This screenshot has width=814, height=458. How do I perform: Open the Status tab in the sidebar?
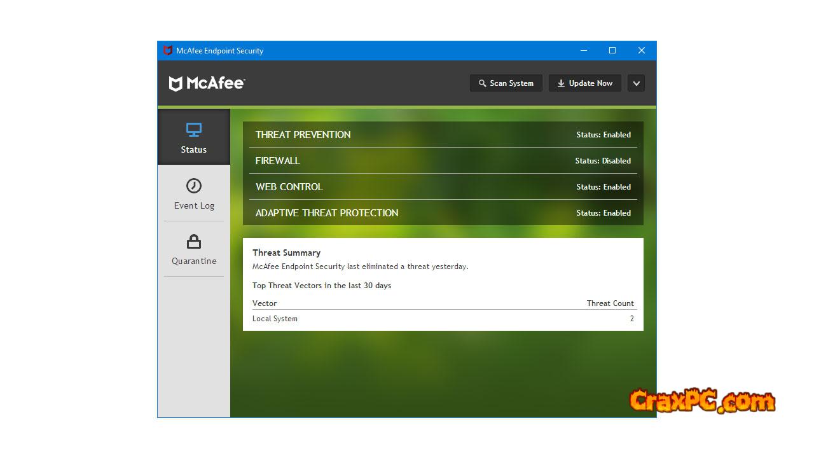coord(194,137)
